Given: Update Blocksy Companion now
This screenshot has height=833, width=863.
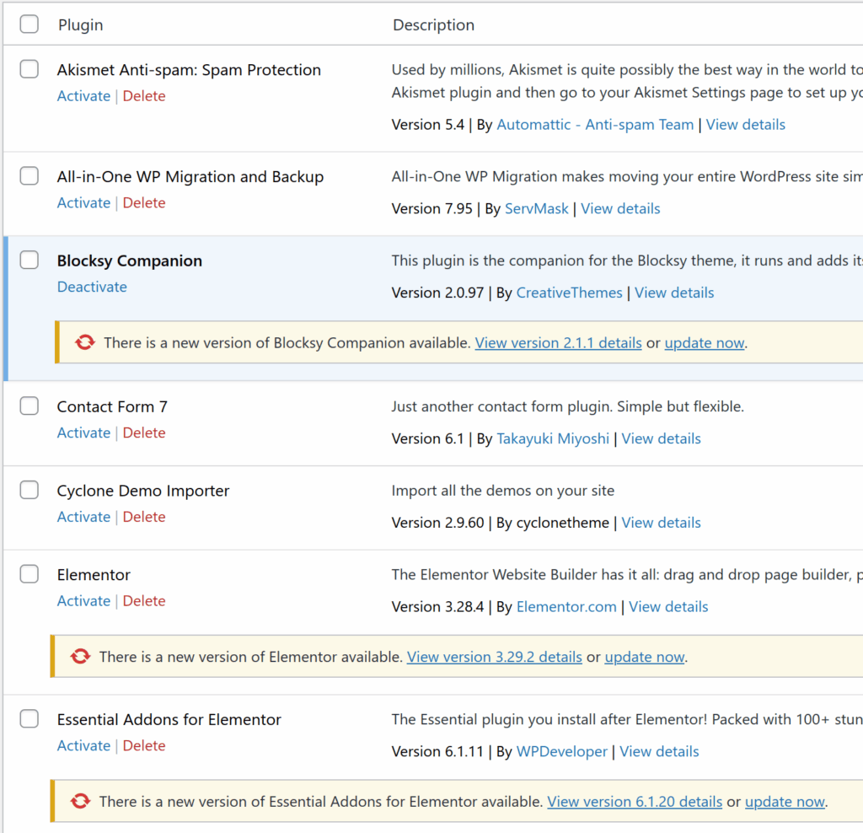Looking at the screenshot, I should (705, 342).
